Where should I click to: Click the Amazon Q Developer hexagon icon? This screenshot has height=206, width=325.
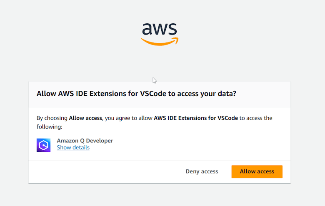(x=43, y=145)
